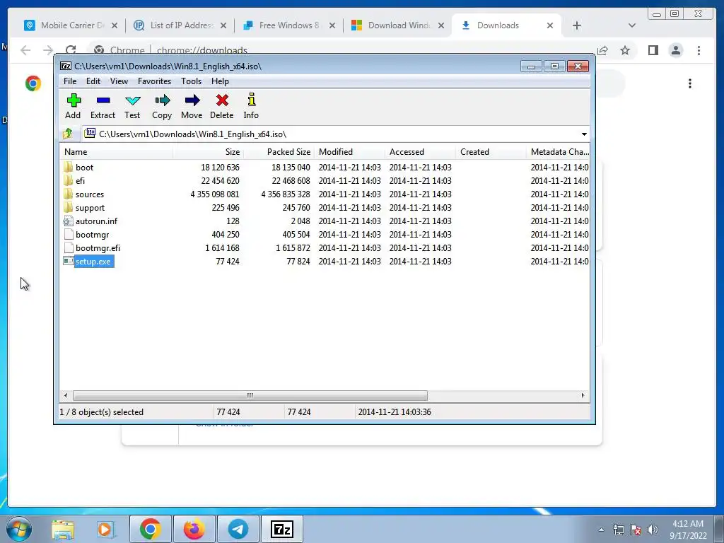
Task: Share this page icon in Chrome
Action: 602,50
